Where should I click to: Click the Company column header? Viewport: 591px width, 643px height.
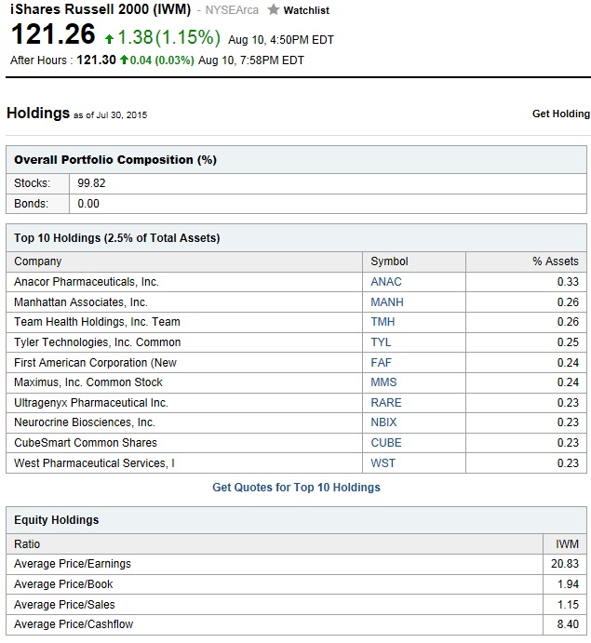pyautogui.click(x=38, y=261)
